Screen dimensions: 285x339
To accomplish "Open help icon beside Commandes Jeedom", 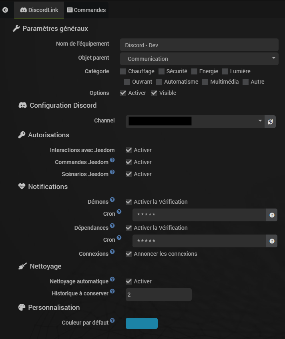I will tap(112, 160).
